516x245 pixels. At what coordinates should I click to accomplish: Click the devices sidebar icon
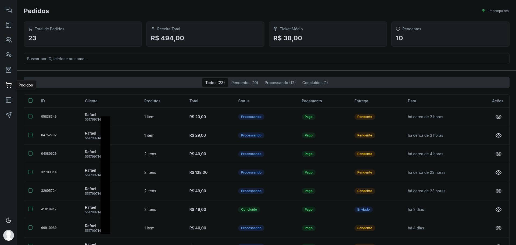click(9, 25)
